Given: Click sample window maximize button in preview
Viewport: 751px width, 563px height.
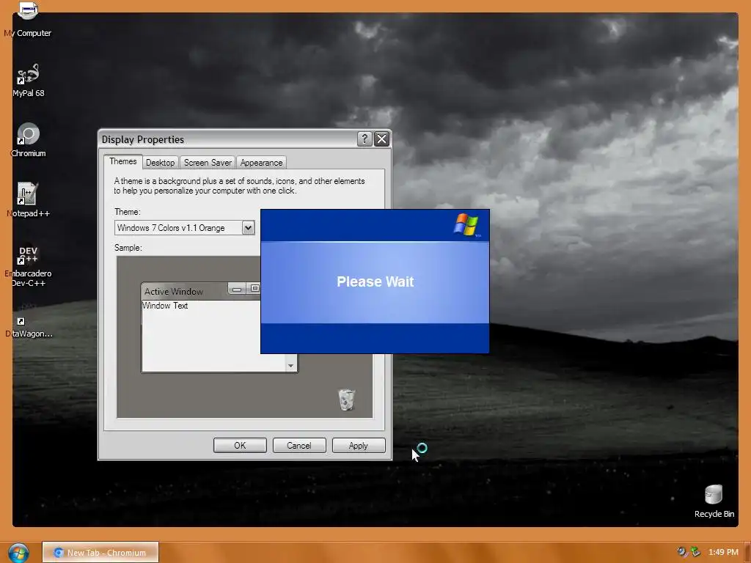Looking at the screenshot, I should click(x=254, y=289).
